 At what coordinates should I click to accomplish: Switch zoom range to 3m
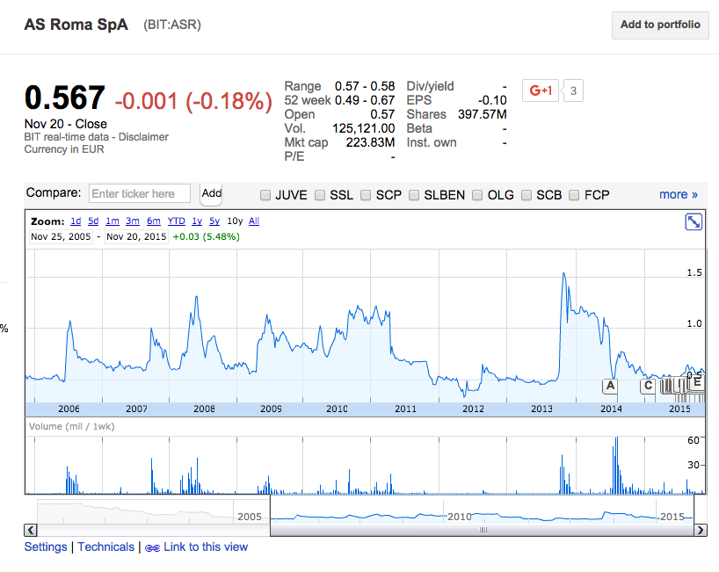(133, 221)
